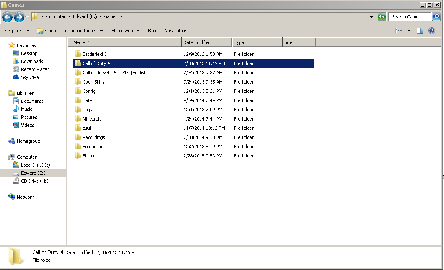Screen dimensions: 444x270
Task: Expand the arrow after Games in breadcrumb
Action: pos(121,17)
